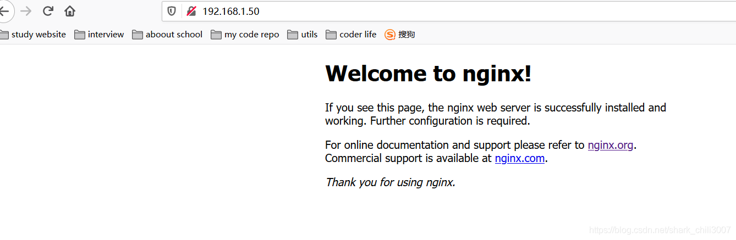Screen dimensions: 736x240
Task: Expand the 'aboout school' bookmarks folder
Action: tap(167, 35)
